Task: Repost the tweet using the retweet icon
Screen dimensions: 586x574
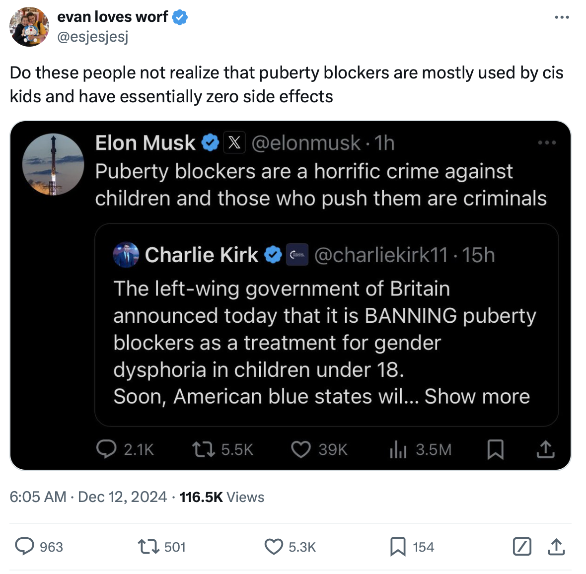Action: click(x=148, y=547)
